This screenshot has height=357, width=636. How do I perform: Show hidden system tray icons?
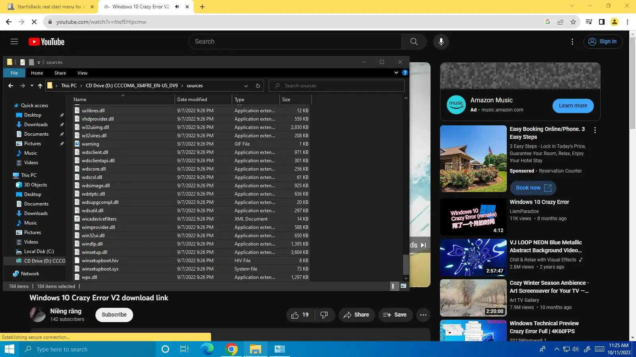(556, 349)
